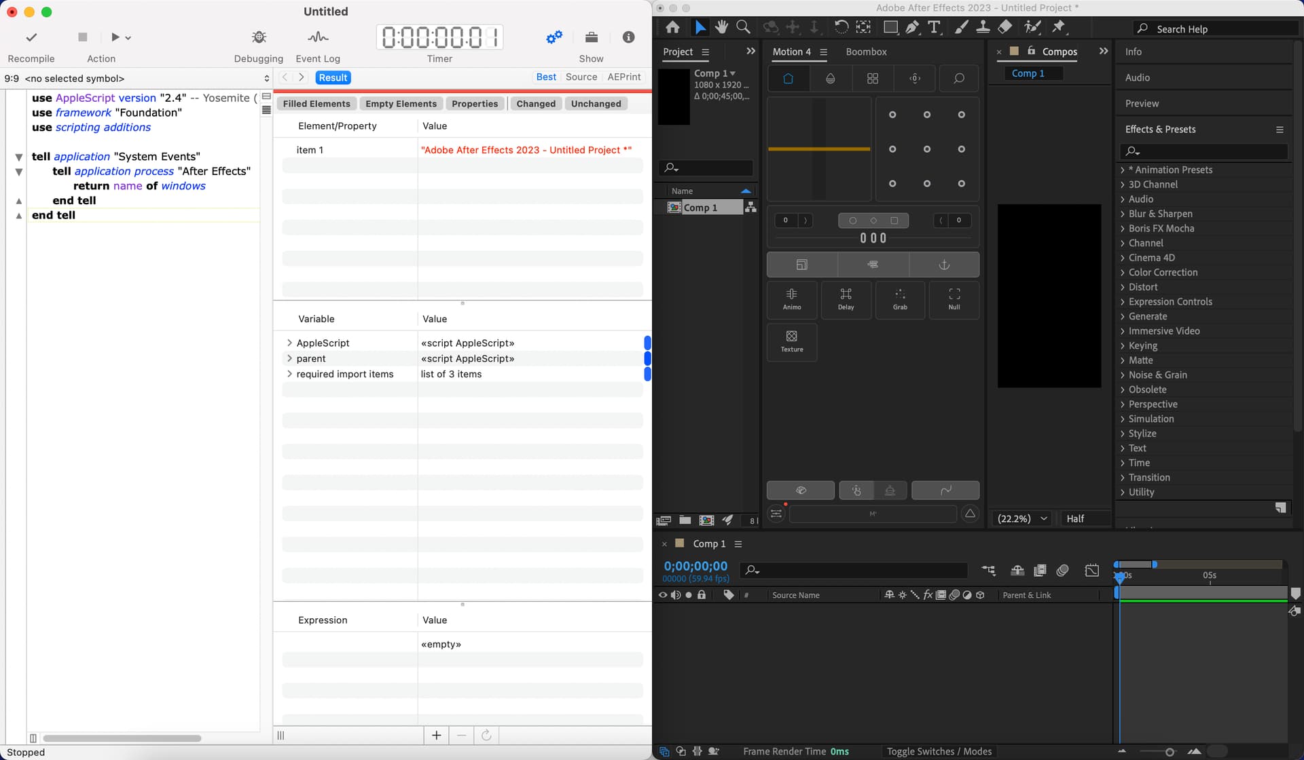This screenshot has height=760, width=1304.
Task: Enable Motion Blur switch in timeline
Action: 1063,571
